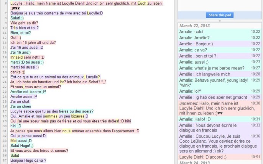This screenshot has width=263, height=164.
Task: Click the vertical divider between editor and chat
Action: click(175, 82)
